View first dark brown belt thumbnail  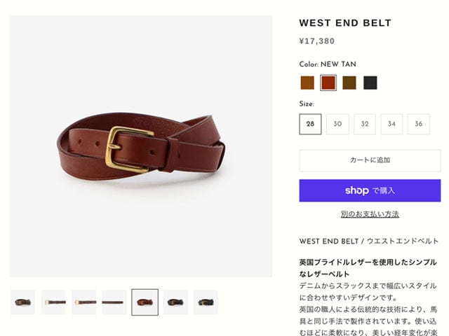[x=23, y=302]
